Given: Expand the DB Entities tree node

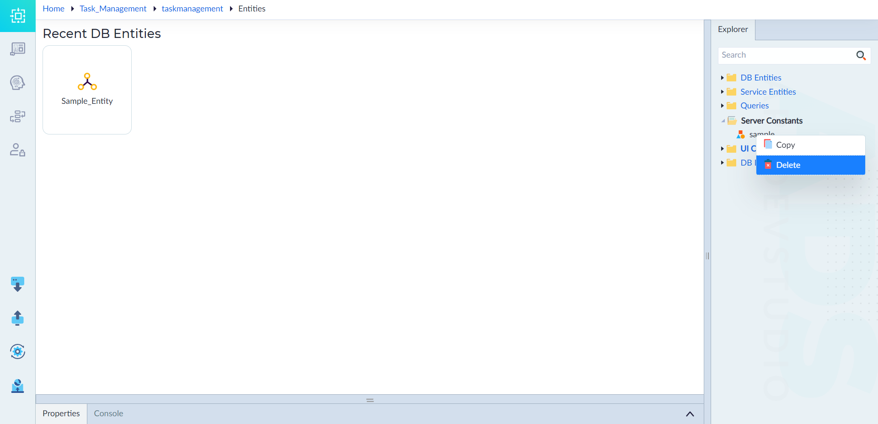Looking at the screenshot, I should coord(722,78).
